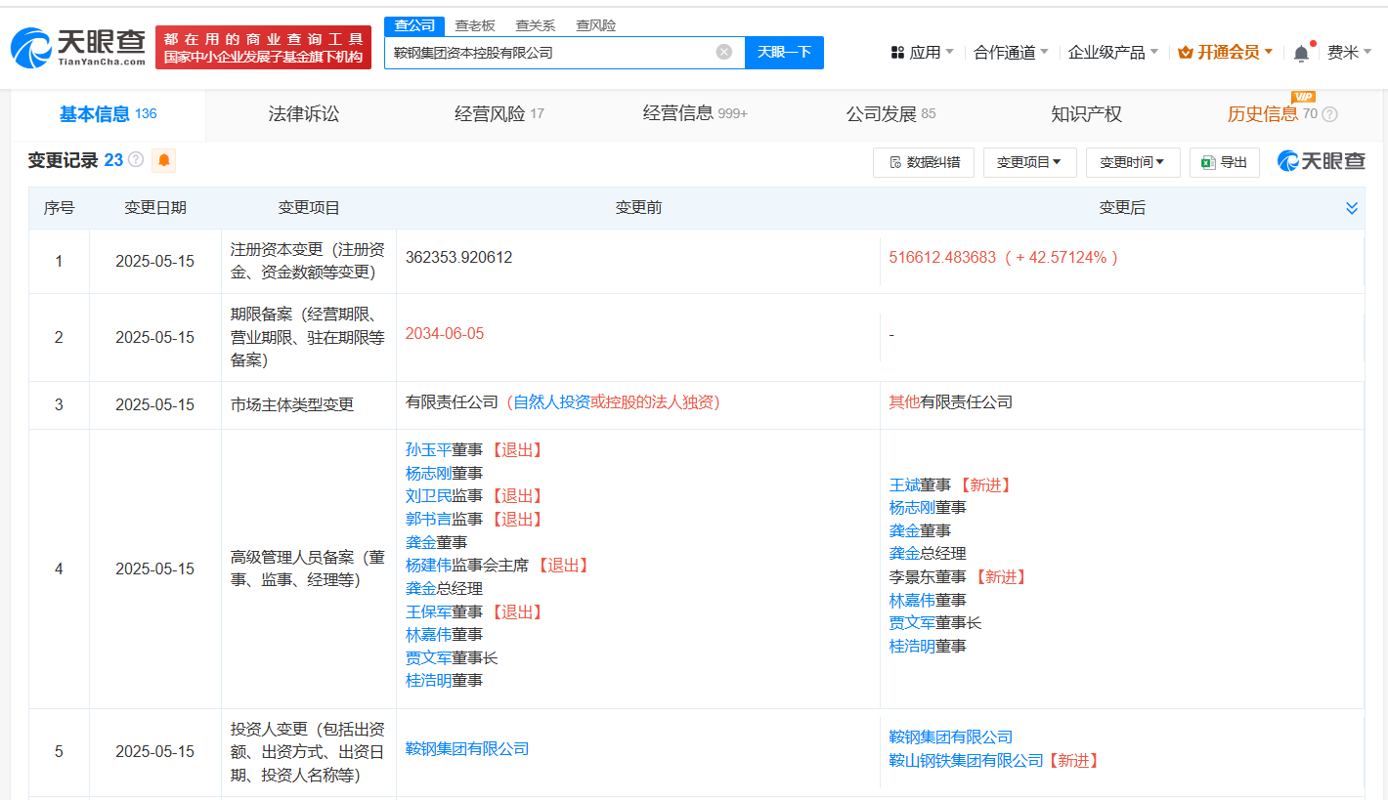Click the TianYanCha logo

(x=78, y=46)
